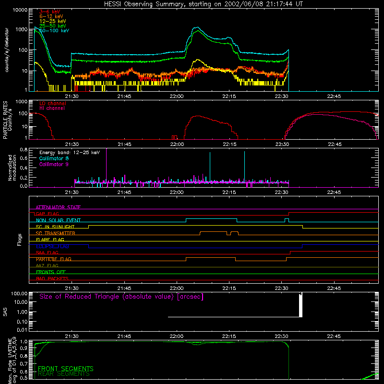Click "Size of Reduced Triangle (absolute value) [arcsec]" text
384x384 pixels.
pos(121,297)
